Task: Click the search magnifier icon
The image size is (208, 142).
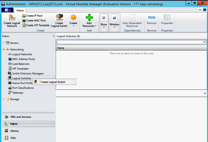Action: pyautogui.click(x=204, y=42)
